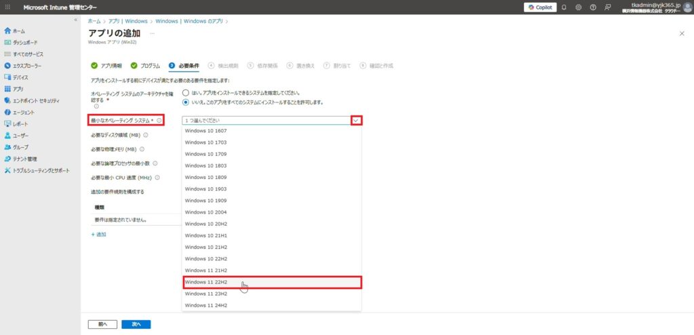Select the はい architecture radio option
The height and width of the screenshot is (335, 694).
pos(186,92)
